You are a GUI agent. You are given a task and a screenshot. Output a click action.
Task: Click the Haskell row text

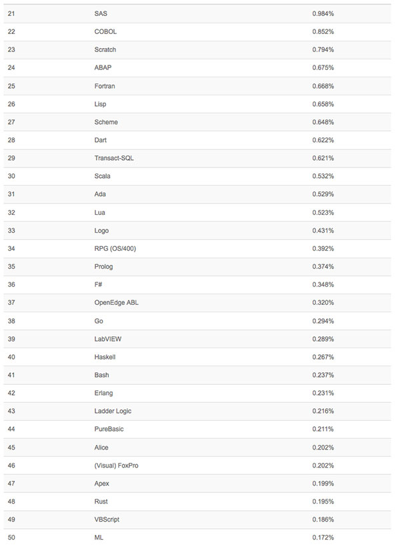tap(105, 357)
